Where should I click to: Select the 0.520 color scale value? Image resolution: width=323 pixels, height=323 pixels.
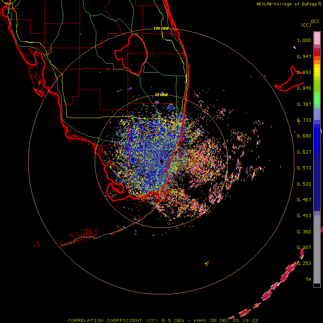pos(304,184)
